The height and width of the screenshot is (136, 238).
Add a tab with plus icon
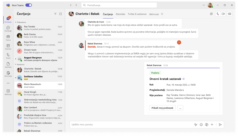point(162,14)
